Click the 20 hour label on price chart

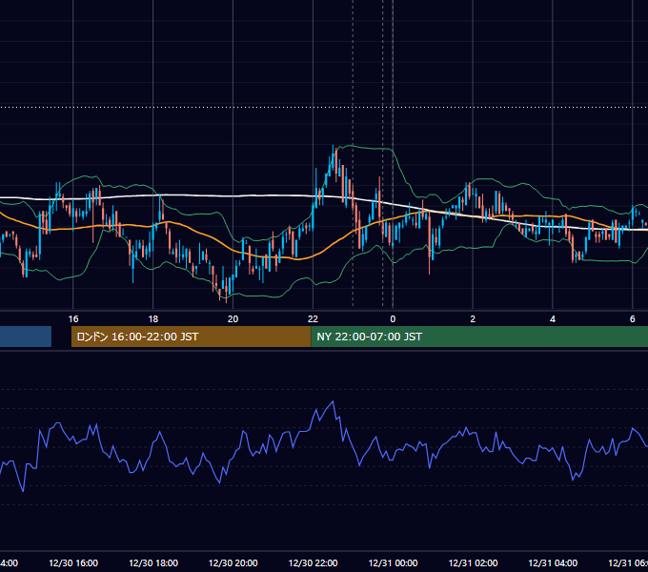pos(233,319)
